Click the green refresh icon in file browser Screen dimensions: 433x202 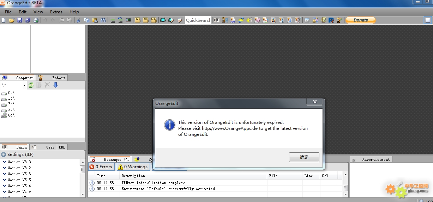31,85
